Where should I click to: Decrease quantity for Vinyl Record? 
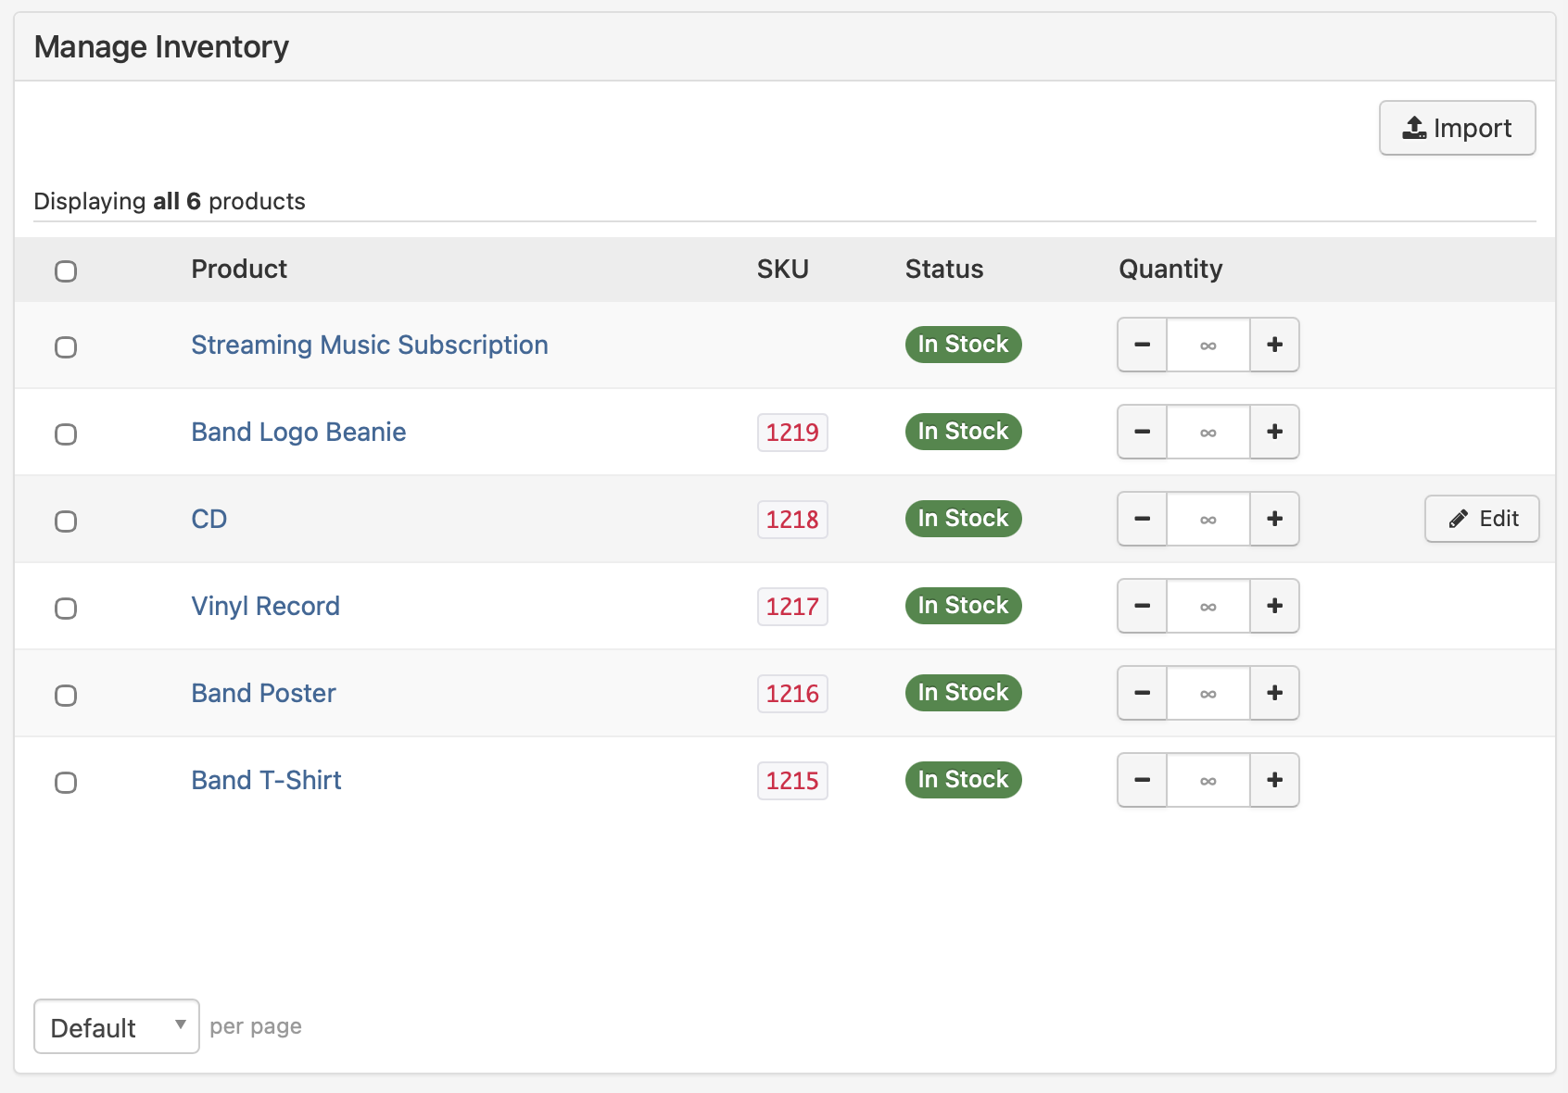(x=1142, y=606)
